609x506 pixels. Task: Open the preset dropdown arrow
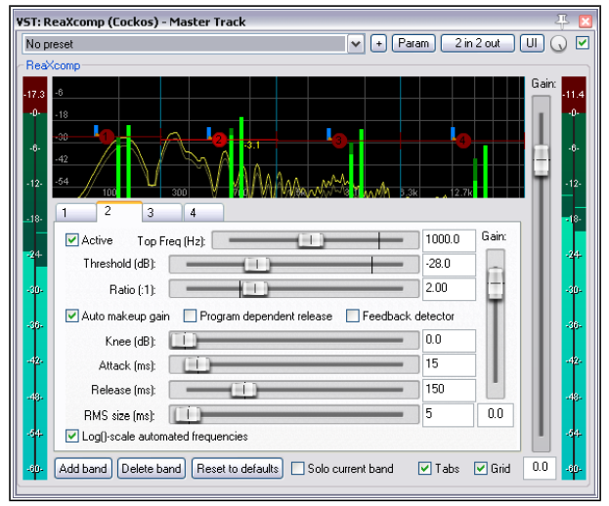point(356,44)
